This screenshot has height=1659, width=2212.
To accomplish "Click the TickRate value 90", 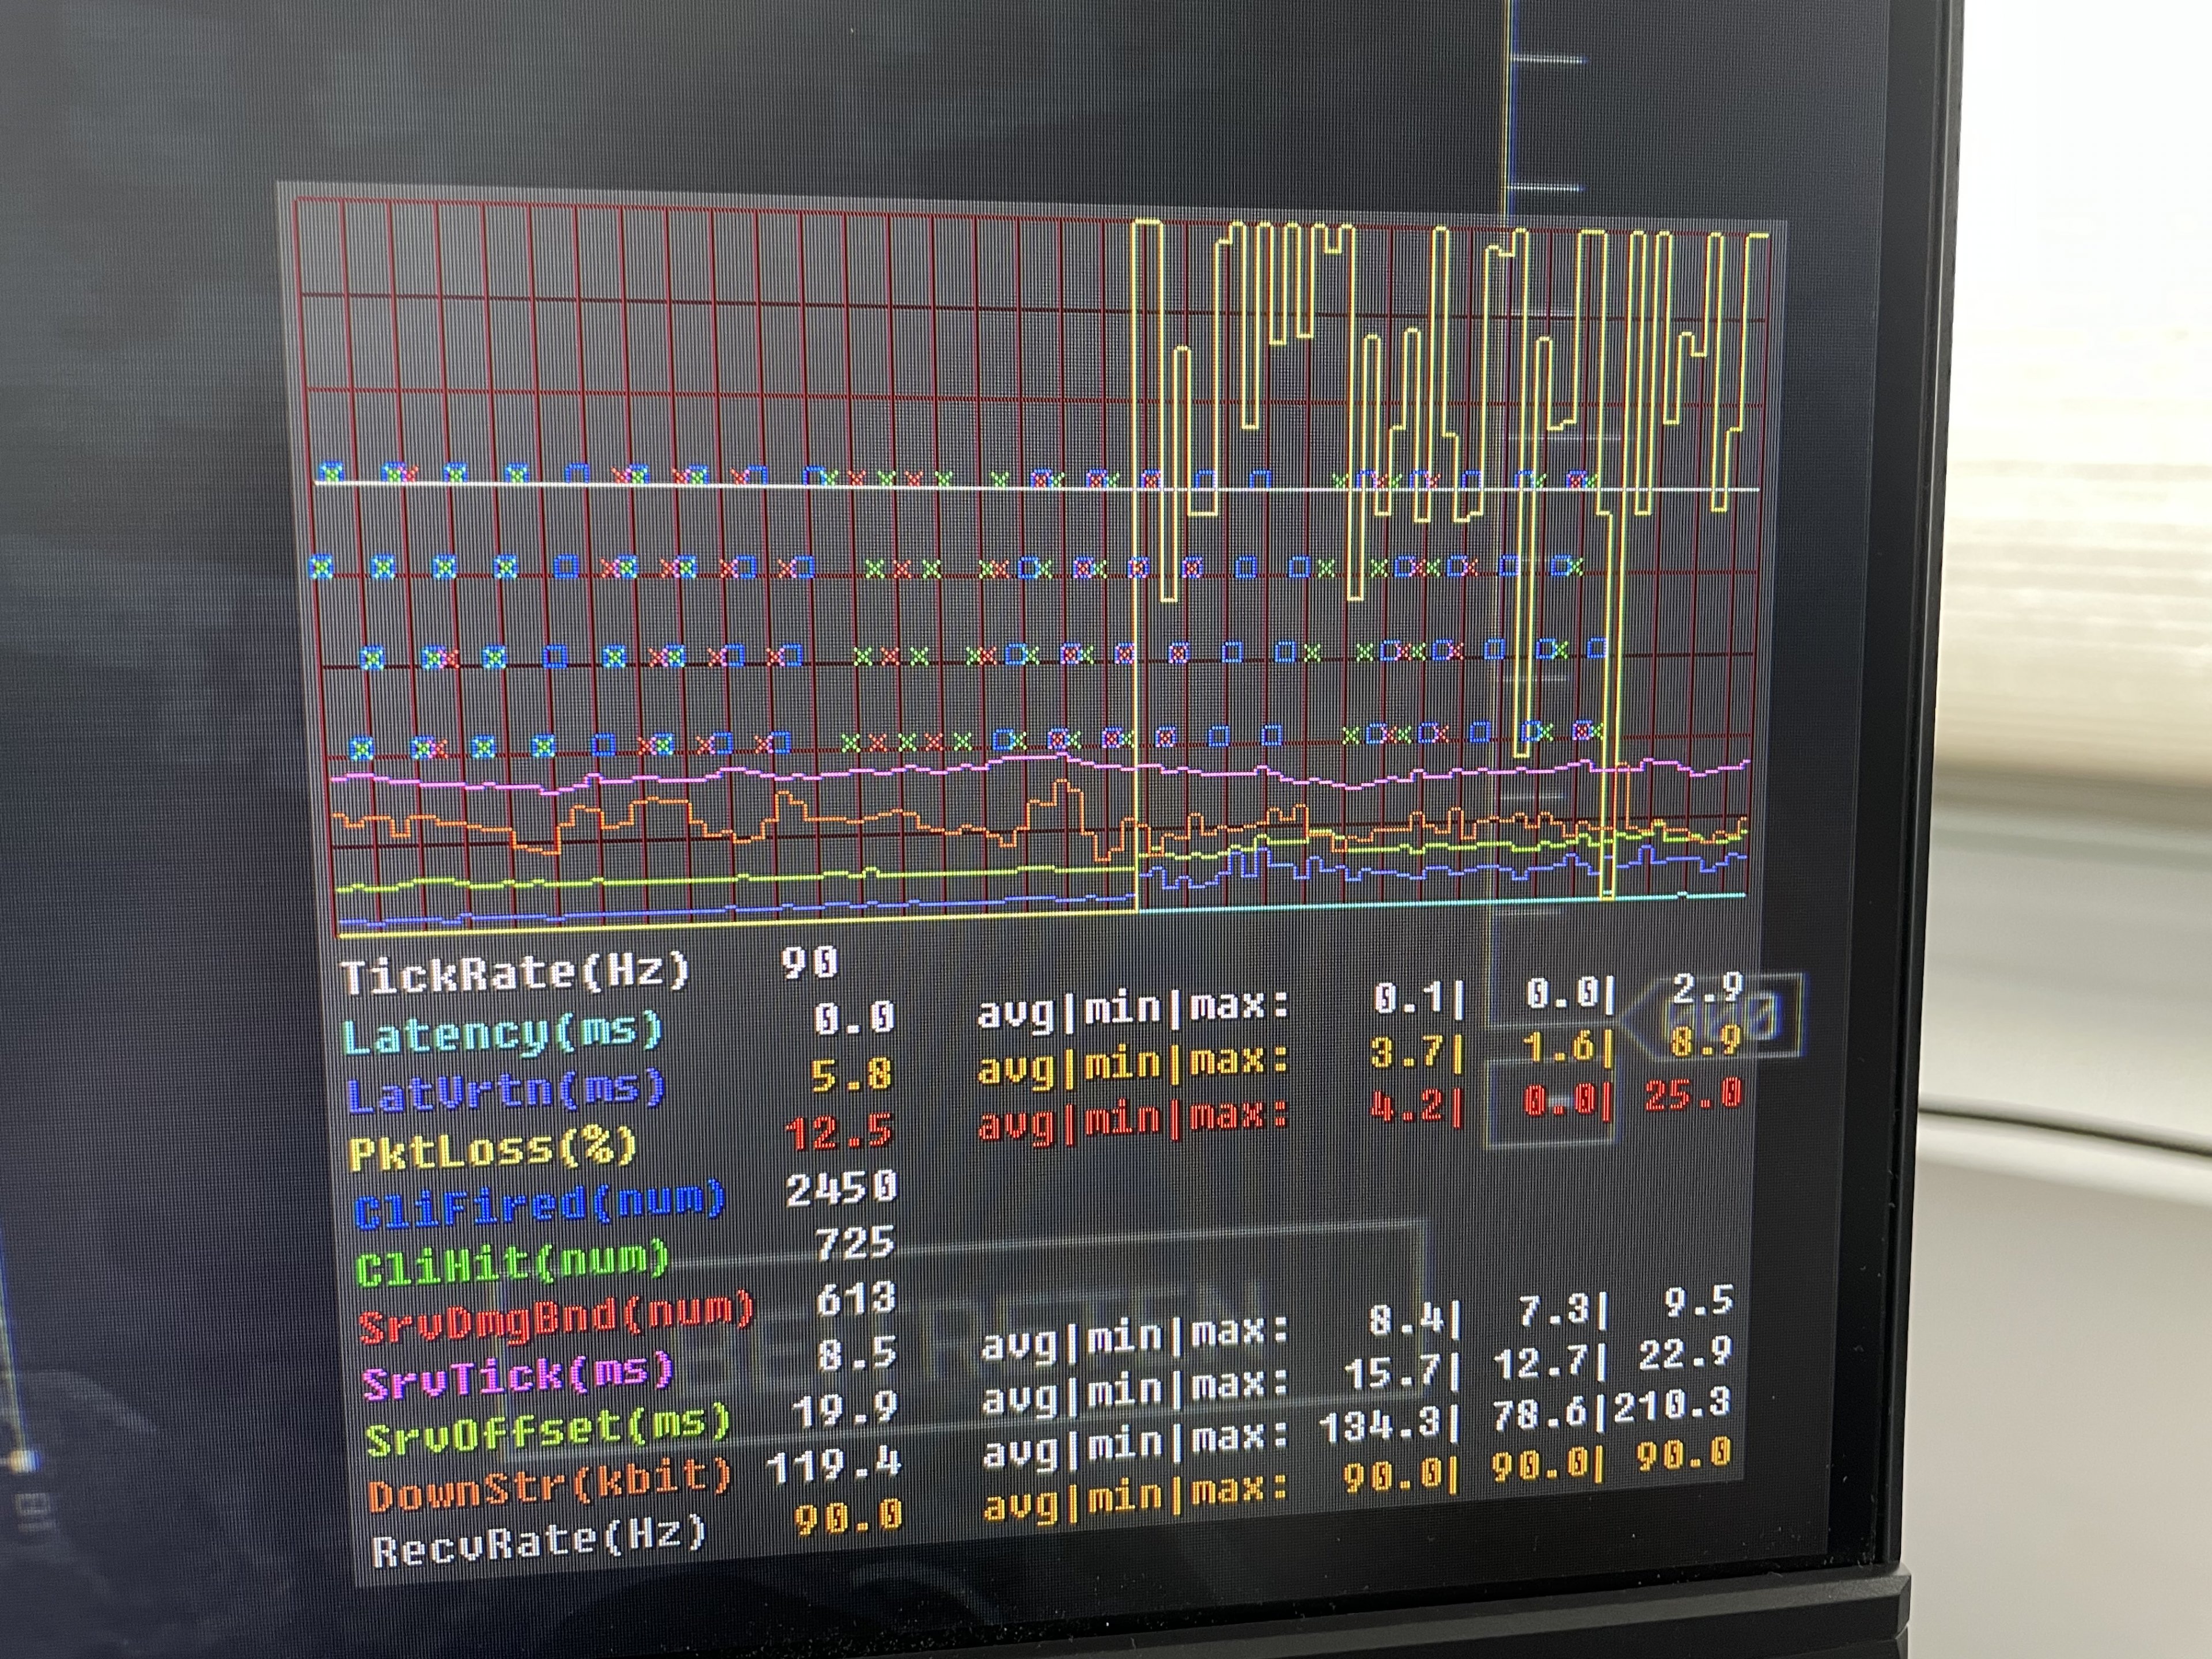I will [x=809, y=962].
